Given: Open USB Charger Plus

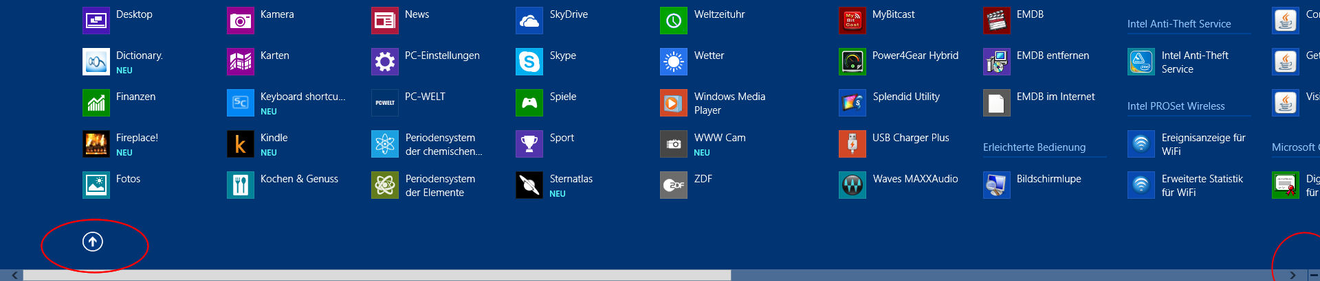Looking at the screenshot, I should [852, 144].
